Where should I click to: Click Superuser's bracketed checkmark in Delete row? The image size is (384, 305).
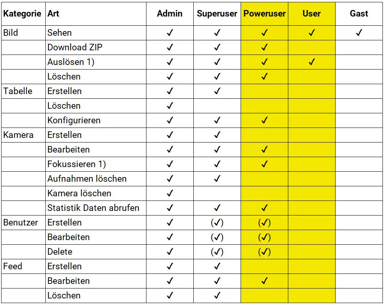tap(217, 252)
